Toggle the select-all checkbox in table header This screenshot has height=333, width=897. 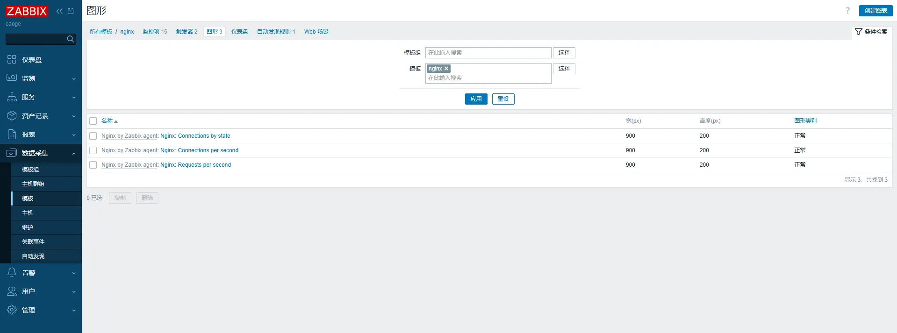click(93, 121)
